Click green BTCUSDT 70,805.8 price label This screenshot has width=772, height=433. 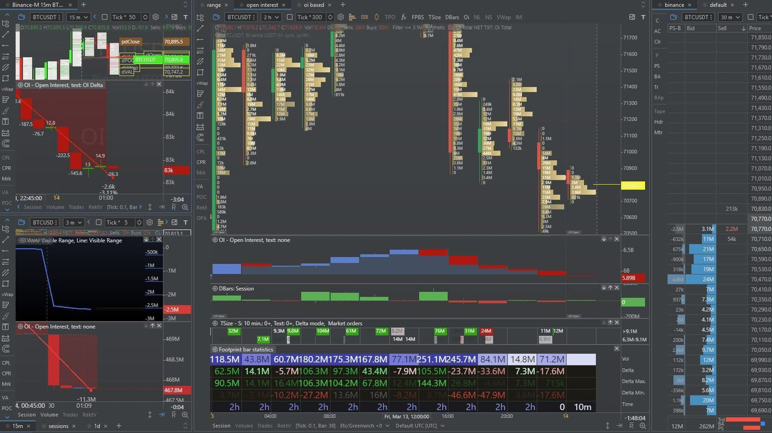(x=162, y=60)
